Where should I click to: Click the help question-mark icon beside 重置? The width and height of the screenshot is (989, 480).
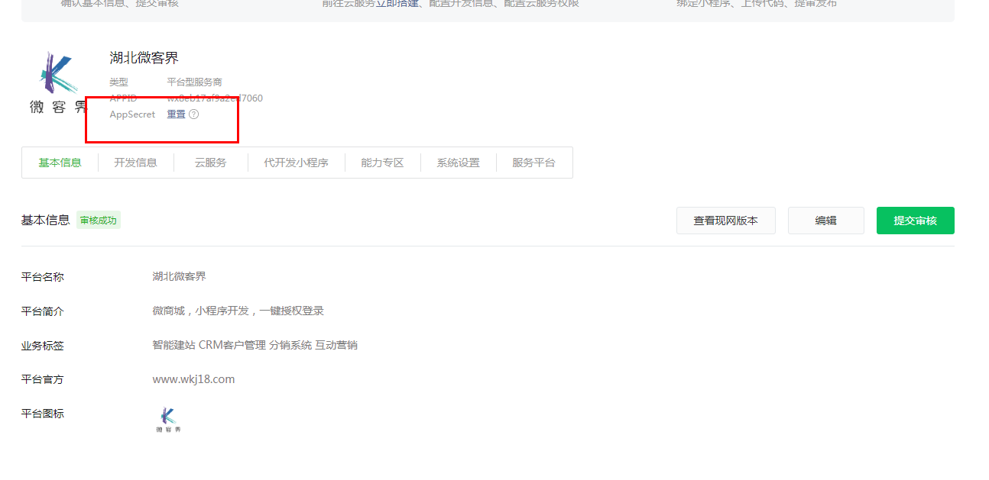pos(194,114)
